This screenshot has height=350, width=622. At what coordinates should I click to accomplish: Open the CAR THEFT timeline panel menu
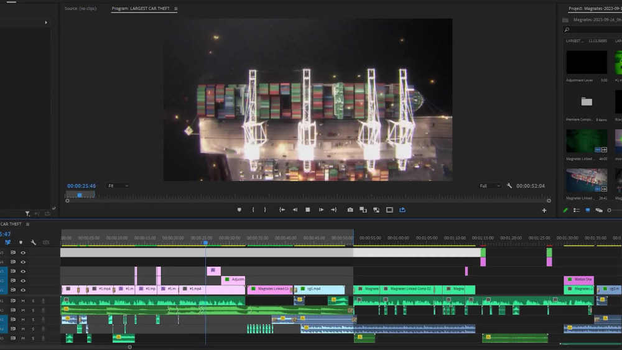(27, 224)
